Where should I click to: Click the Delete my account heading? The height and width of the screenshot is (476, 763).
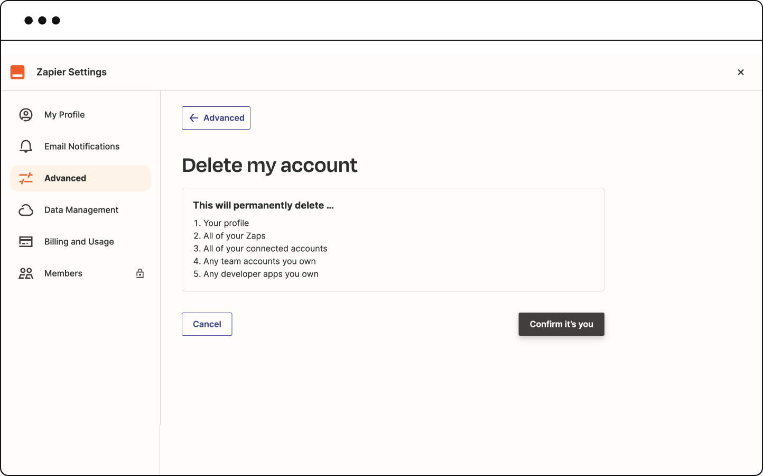tap(269, 166)
